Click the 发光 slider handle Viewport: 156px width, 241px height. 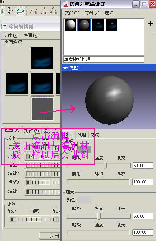99,216
